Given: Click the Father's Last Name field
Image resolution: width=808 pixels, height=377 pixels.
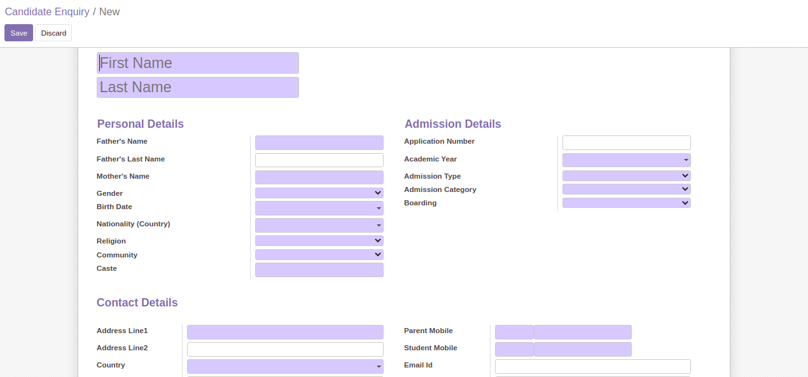Looking at the screenshot, I should (319, 160).
